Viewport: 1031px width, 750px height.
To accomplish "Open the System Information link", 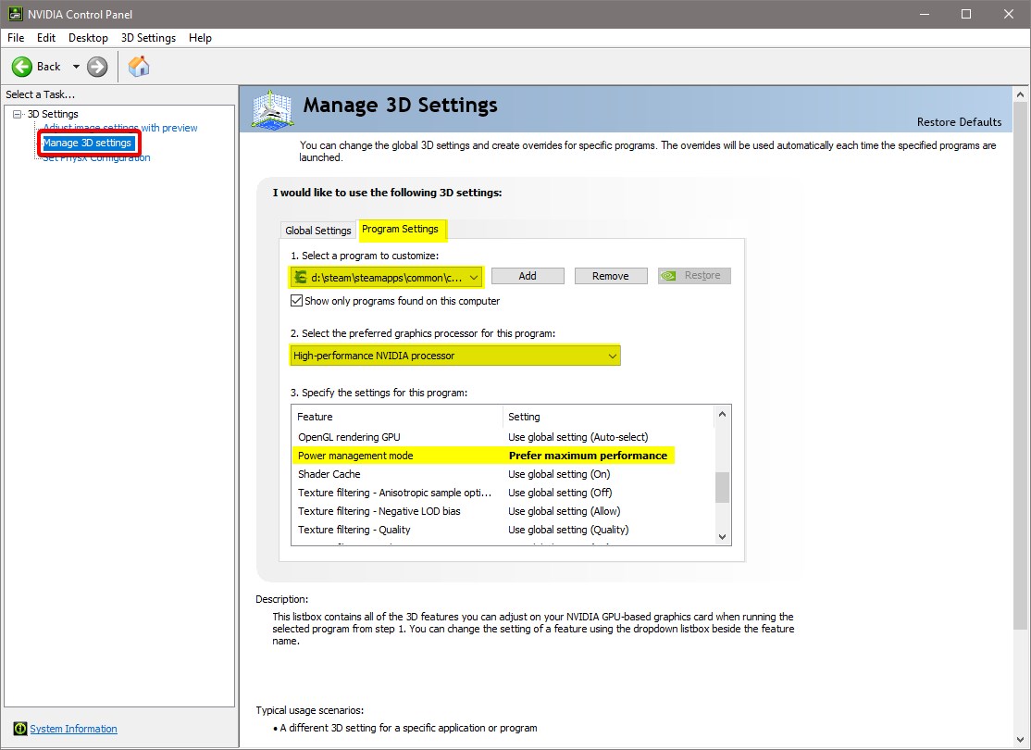I will tap(74, 729).
